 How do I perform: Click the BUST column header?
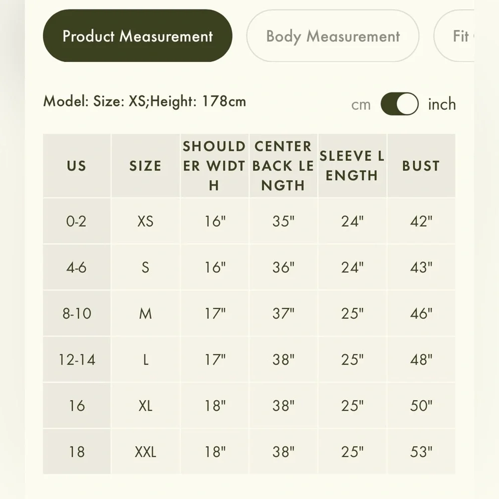pos(421,166)
